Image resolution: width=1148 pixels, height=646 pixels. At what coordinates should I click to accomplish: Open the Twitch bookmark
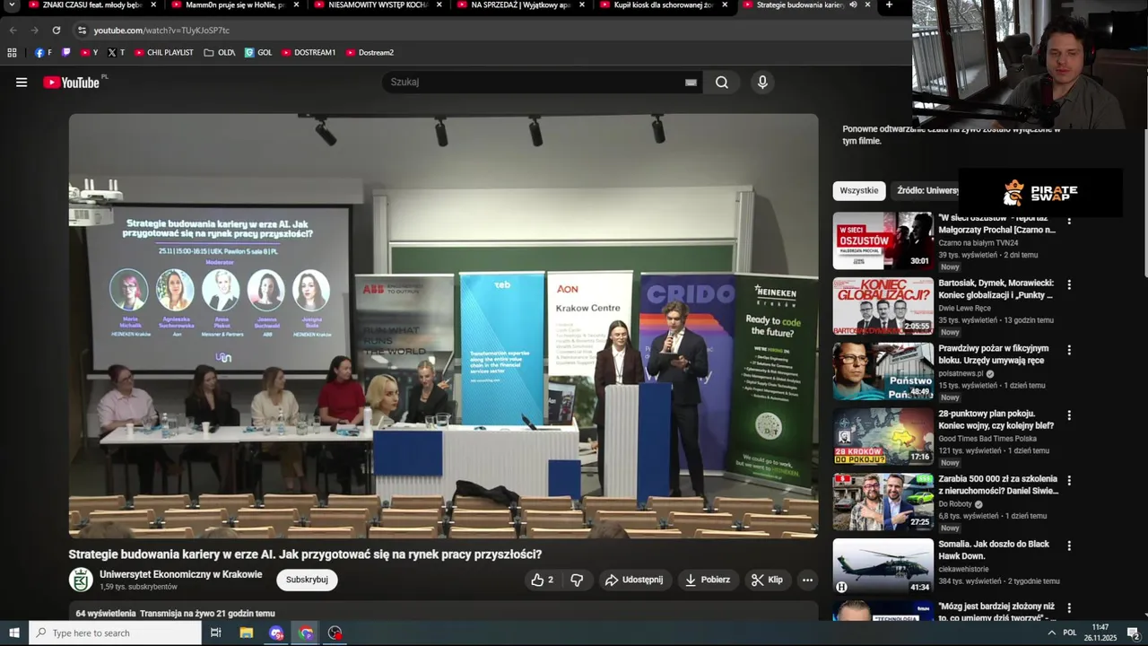point(66,53)
